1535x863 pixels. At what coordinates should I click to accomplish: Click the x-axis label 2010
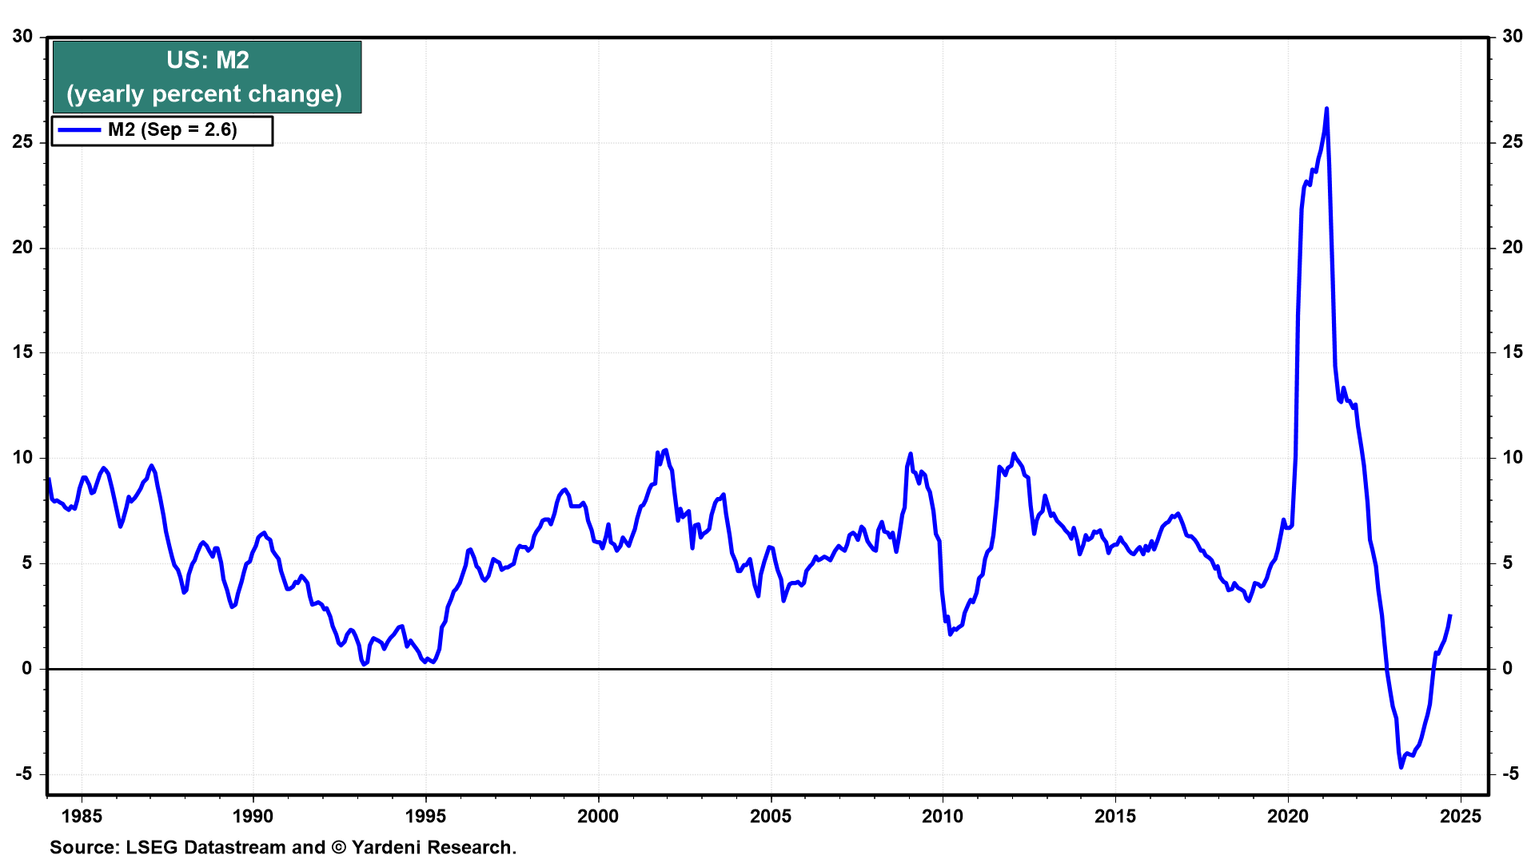tap(943, 816)
